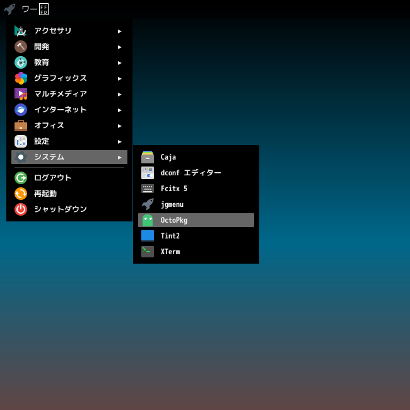This screenshot has width=410, height=410.
Task: Expand the 設定 submenu arrow
Action: tap(119, 142)
